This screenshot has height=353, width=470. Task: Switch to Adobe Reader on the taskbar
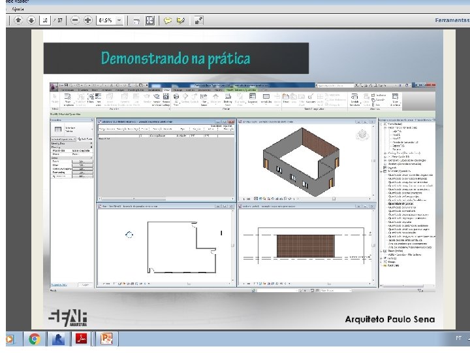[81, 339]
